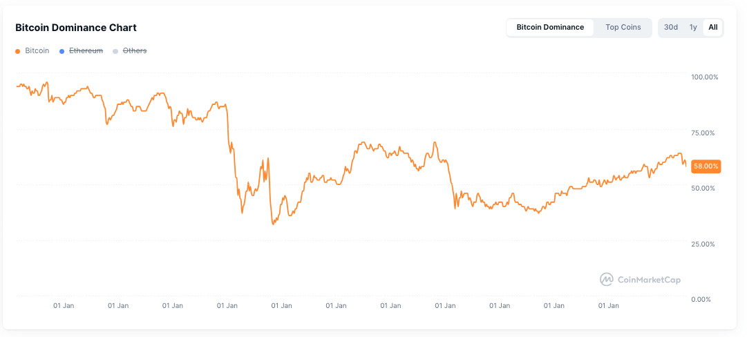Select the 1y time range
This screenshot has width=747, height=337.
click(x=692, y=28)
